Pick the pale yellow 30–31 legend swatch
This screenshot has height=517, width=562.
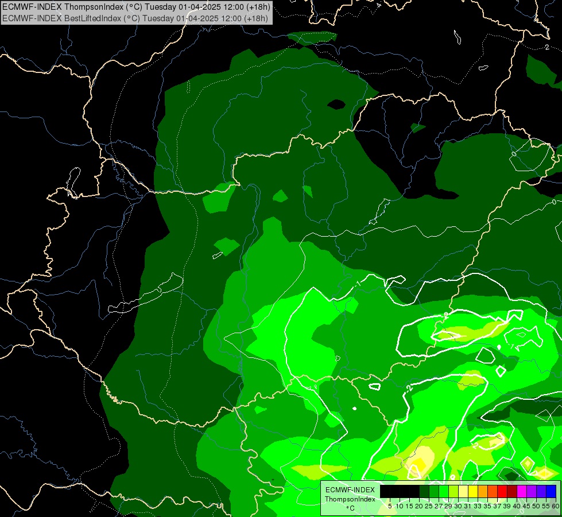coord(463,492)
